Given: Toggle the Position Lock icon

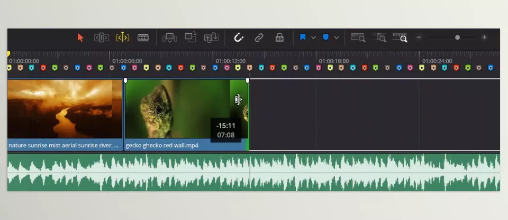Looking at the screenshot, I should pyautogui.click(x=279, y=38).
